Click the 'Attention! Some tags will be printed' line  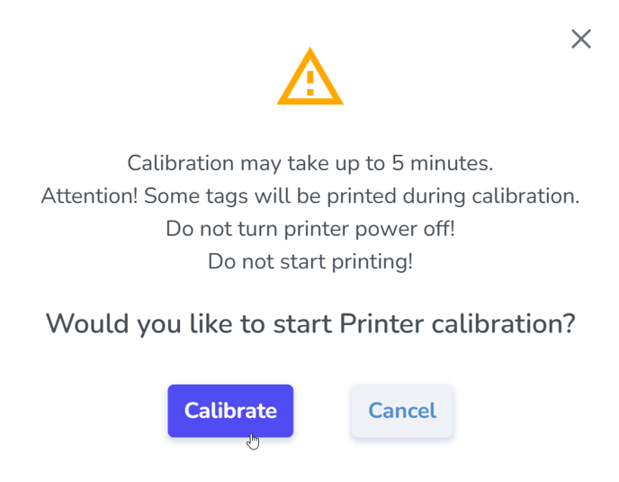pyautogui.click(x=309, y=196)
